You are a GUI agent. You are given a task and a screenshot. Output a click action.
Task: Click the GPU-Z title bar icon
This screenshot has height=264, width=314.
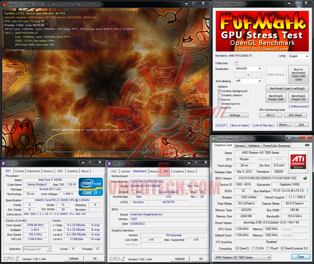point(214,139)
